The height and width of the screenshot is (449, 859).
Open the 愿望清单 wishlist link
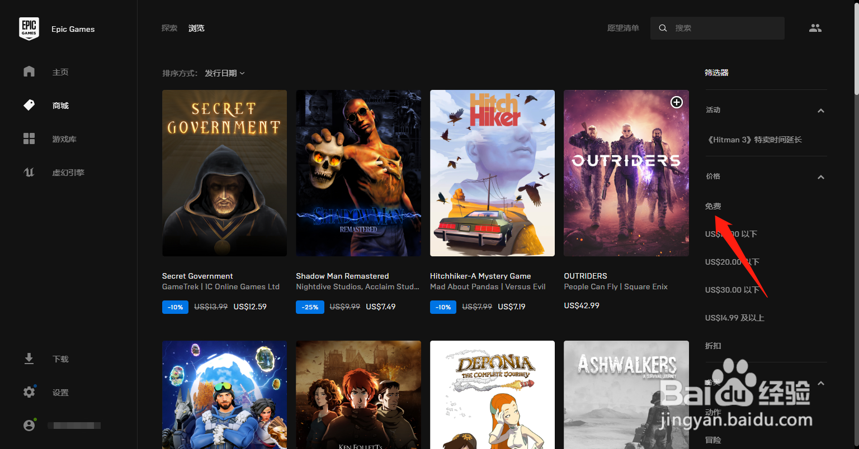coord(623,28)
